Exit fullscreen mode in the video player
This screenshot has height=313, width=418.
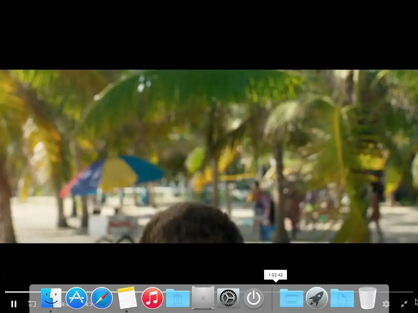[x=404, y=304]
